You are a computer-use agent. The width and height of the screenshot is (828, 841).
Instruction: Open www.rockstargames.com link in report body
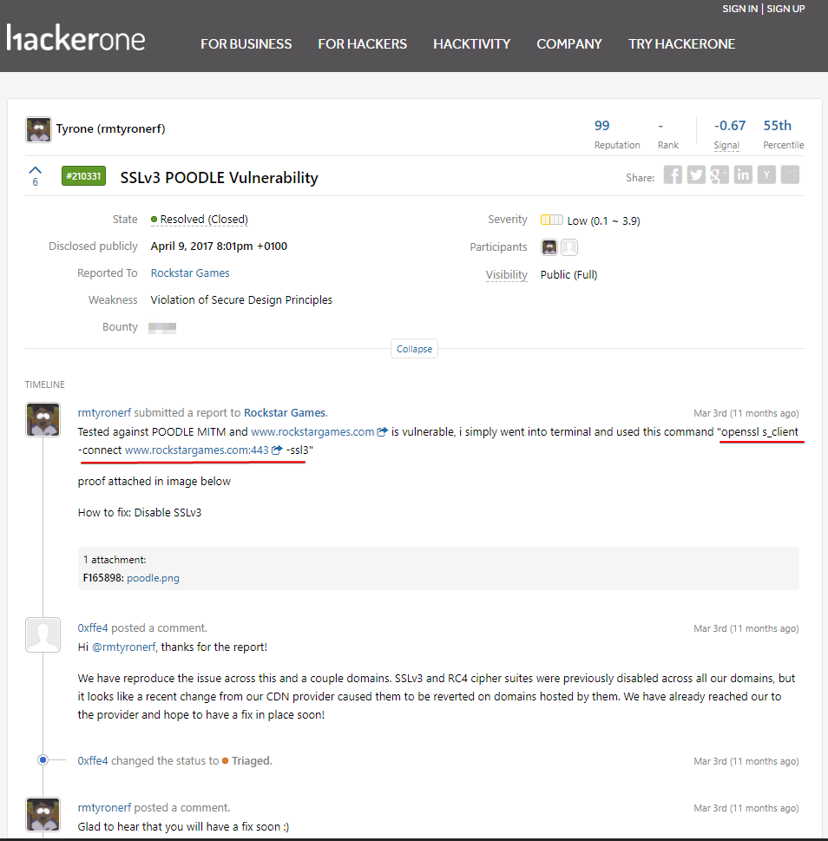tap(312, 432)
